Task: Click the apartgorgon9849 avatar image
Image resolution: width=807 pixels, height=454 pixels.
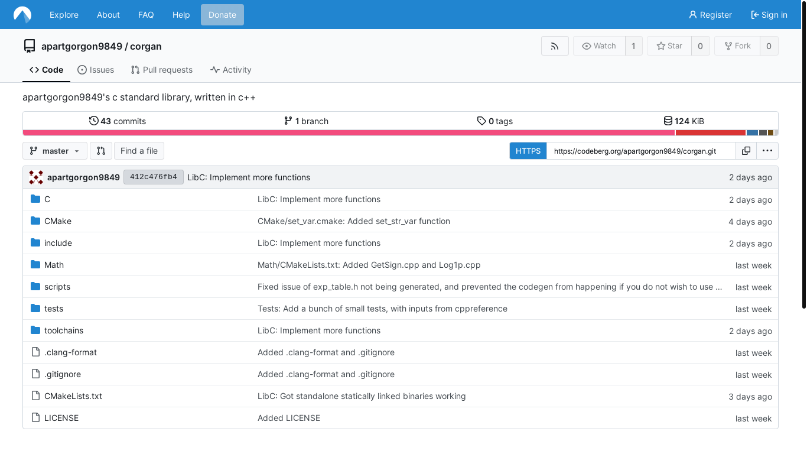Action: 36,177
